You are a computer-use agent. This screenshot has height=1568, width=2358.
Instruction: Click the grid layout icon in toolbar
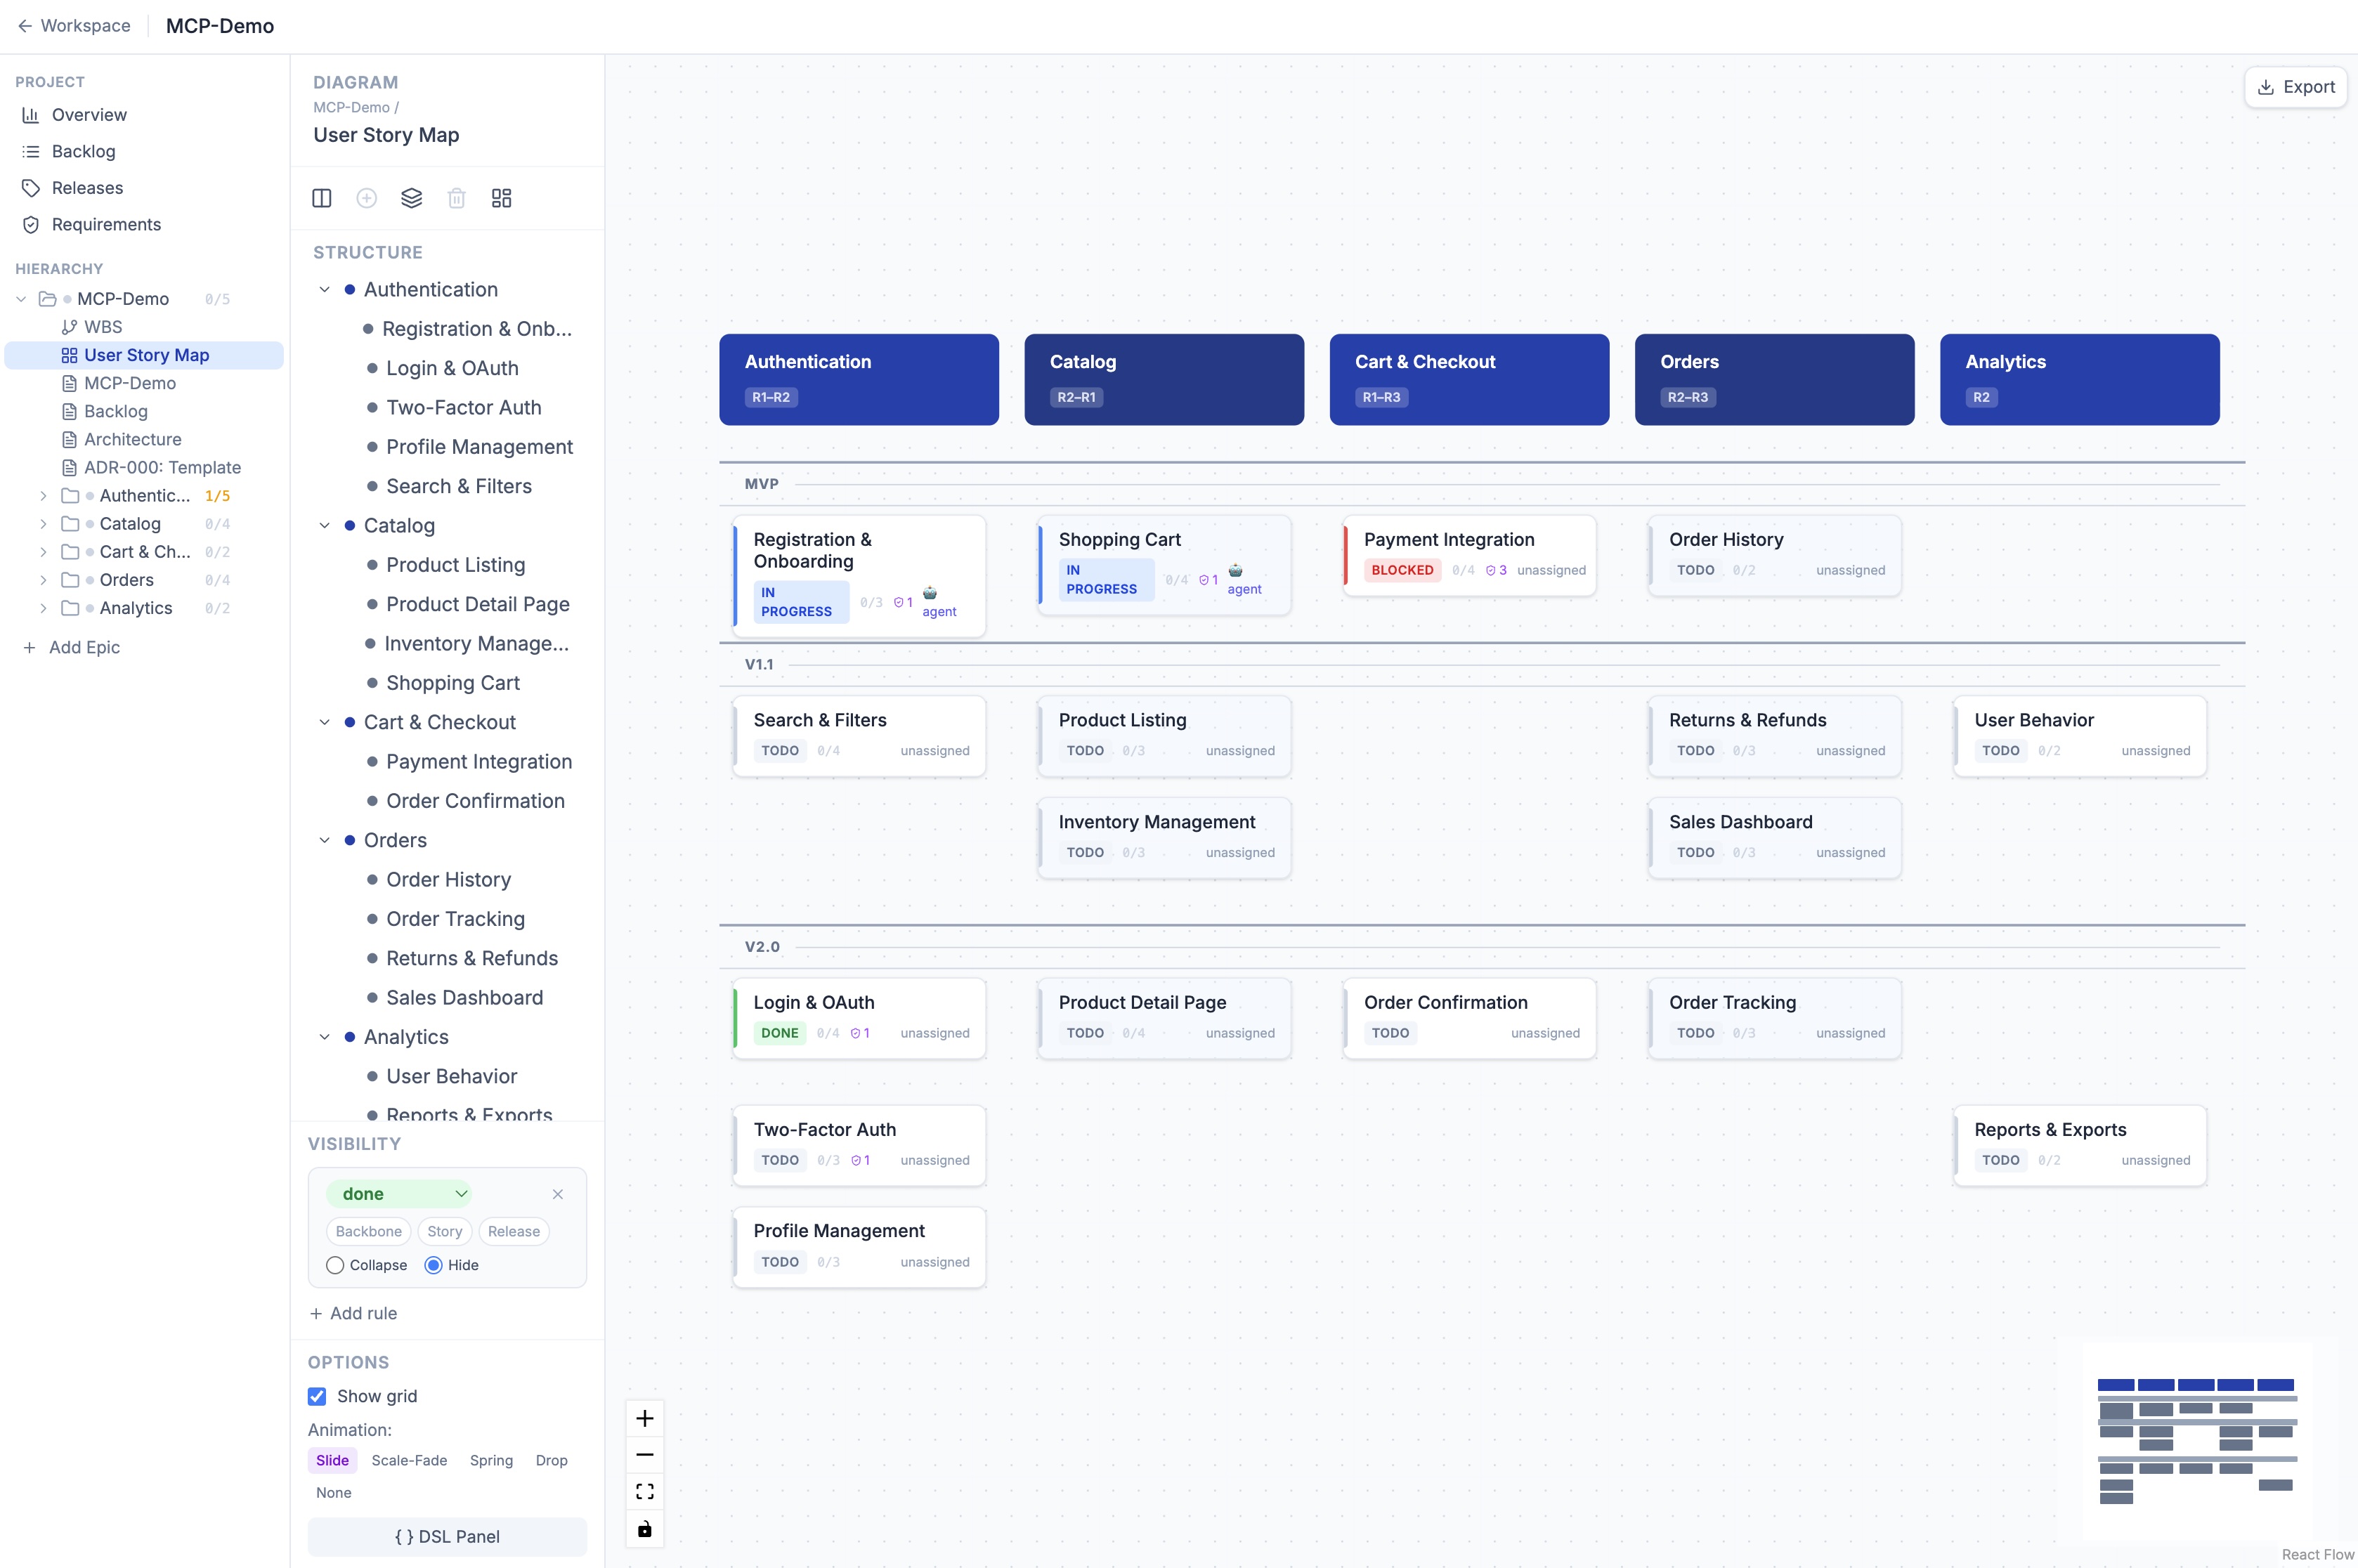tap(501, 198)
